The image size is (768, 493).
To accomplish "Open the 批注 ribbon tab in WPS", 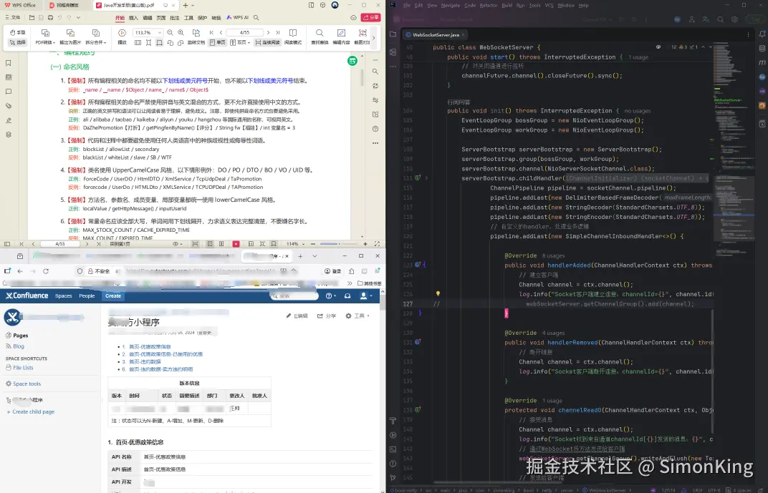I will click(174, 18).
